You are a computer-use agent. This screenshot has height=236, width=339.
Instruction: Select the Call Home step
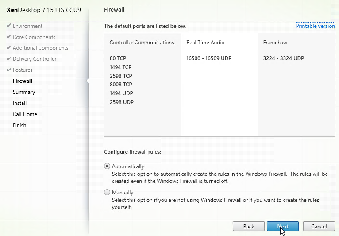tap(25, 114)
